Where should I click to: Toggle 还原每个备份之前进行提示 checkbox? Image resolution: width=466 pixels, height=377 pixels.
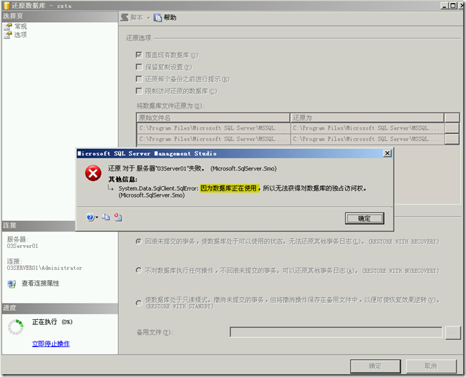[139, 79]
